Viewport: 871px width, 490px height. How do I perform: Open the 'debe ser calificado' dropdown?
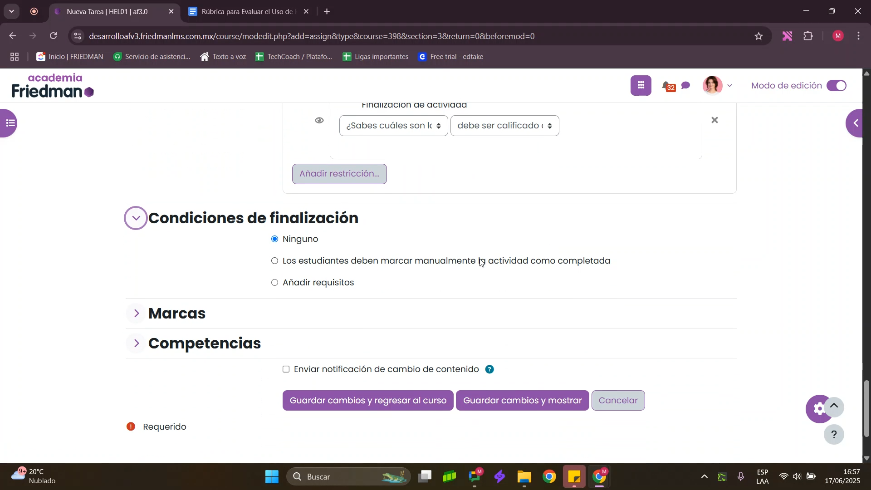[504, 126]
